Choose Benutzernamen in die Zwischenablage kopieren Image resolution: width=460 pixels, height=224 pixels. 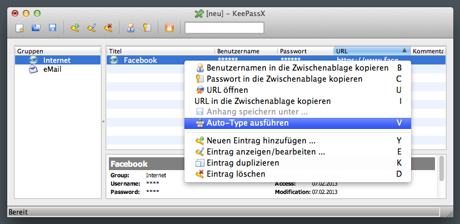click(x=298, y=68)
